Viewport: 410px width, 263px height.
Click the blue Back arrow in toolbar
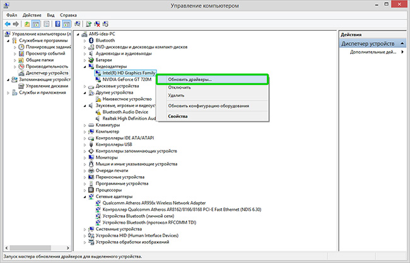pos(8,25)
